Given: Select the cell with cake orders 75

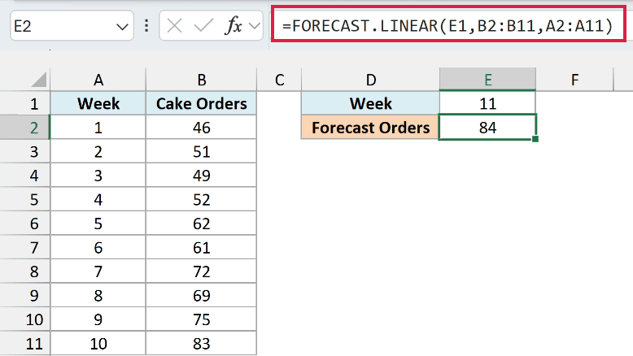Looking at the screenshot, I should pyautogui.click(x=202, y=319).
